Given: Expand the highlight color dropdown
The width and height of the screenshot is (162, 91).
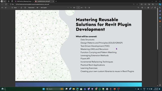Looking at the screenshot, I should [8, 8].
